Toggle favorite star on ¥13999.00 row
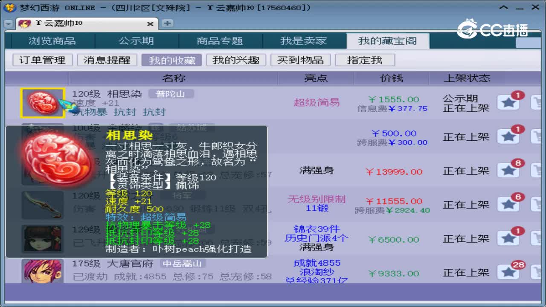Screen dimensions: 546x307 (508, 171)
